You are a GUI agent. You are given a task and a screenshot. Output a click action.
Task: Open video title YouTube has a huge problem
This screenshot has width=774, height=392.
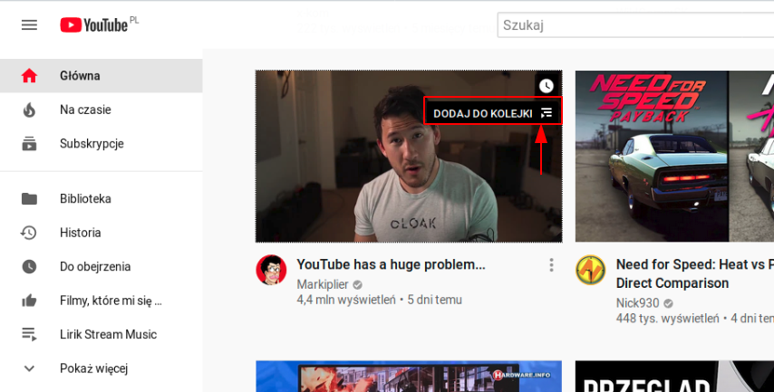(x=391, y=264)
